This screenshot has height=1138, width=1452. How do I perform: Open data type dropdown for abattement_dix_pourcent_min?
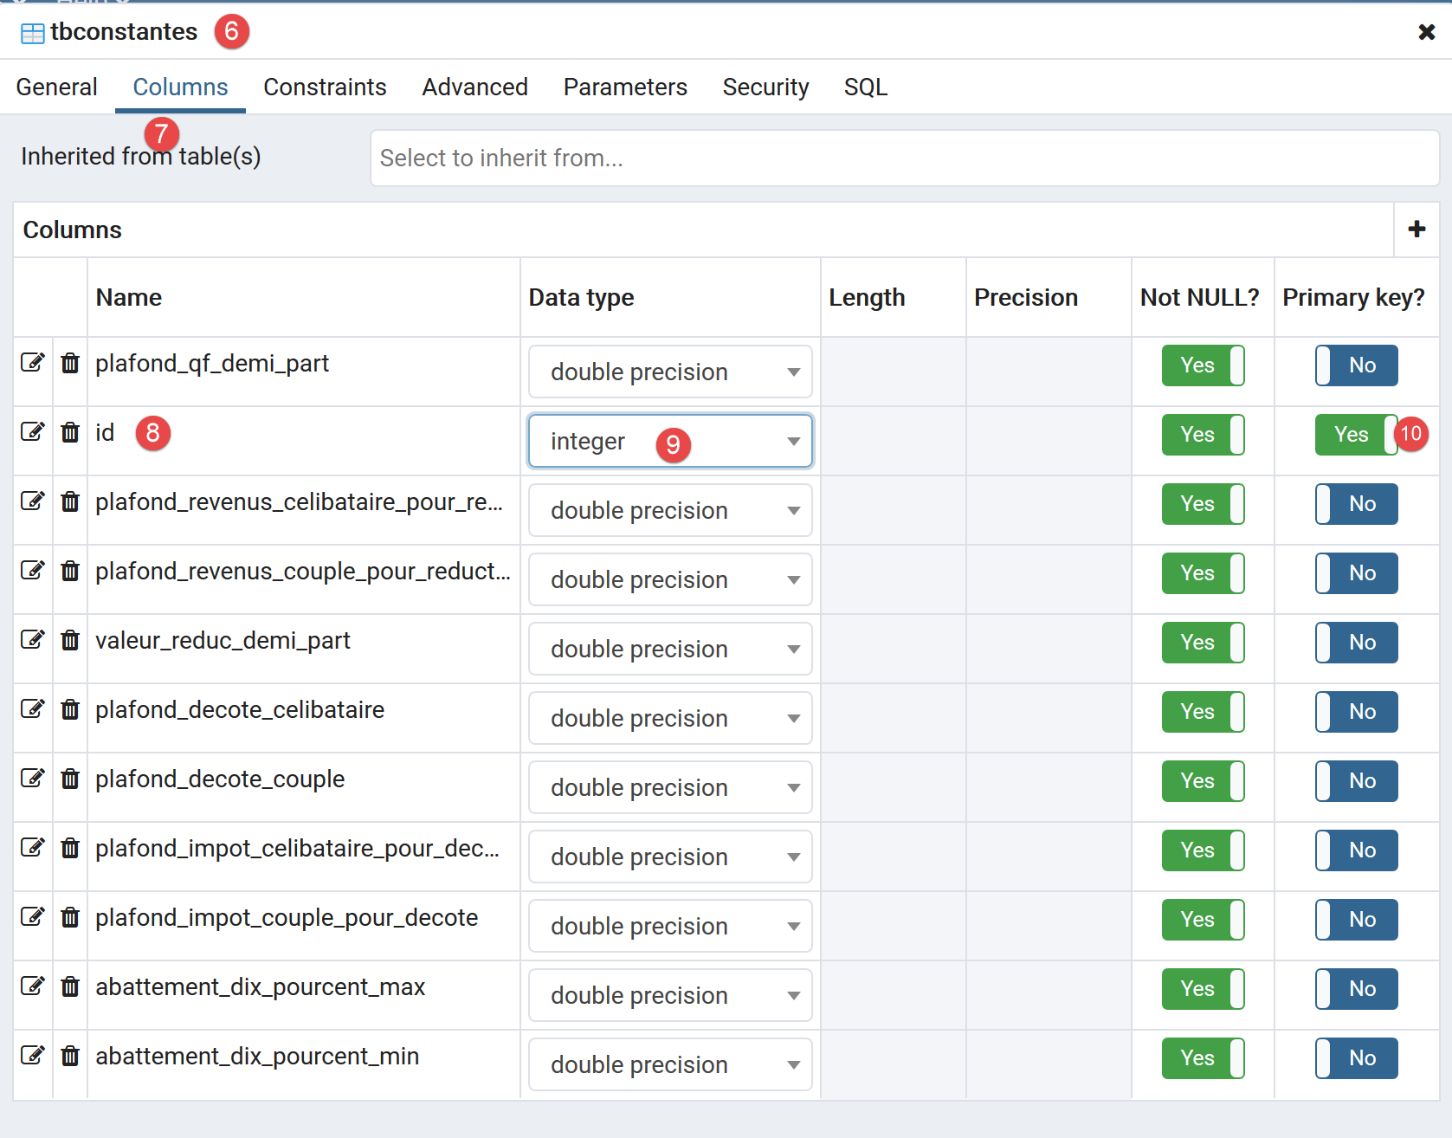(670, 1065)
